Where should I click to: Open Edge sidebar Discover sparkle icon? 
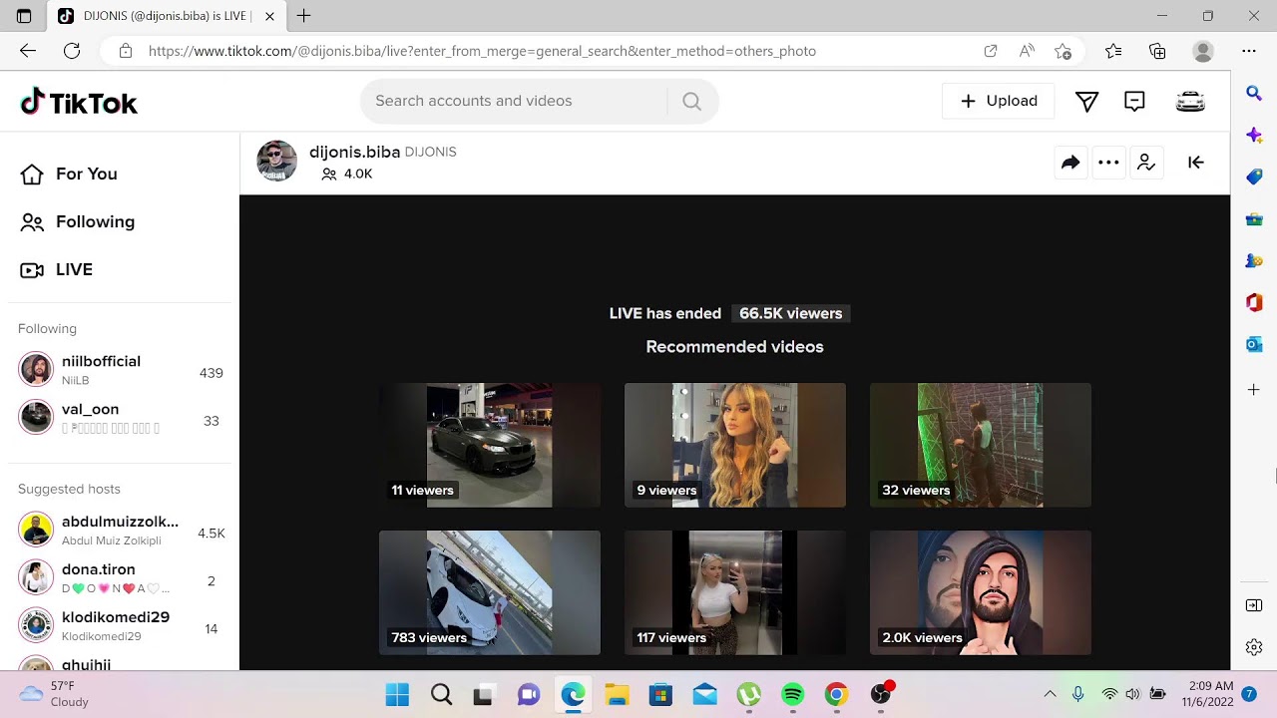pyautogui.click(x=1254, y=135)
